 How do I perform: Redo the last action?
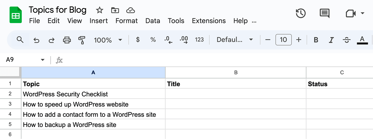(52, 40)
